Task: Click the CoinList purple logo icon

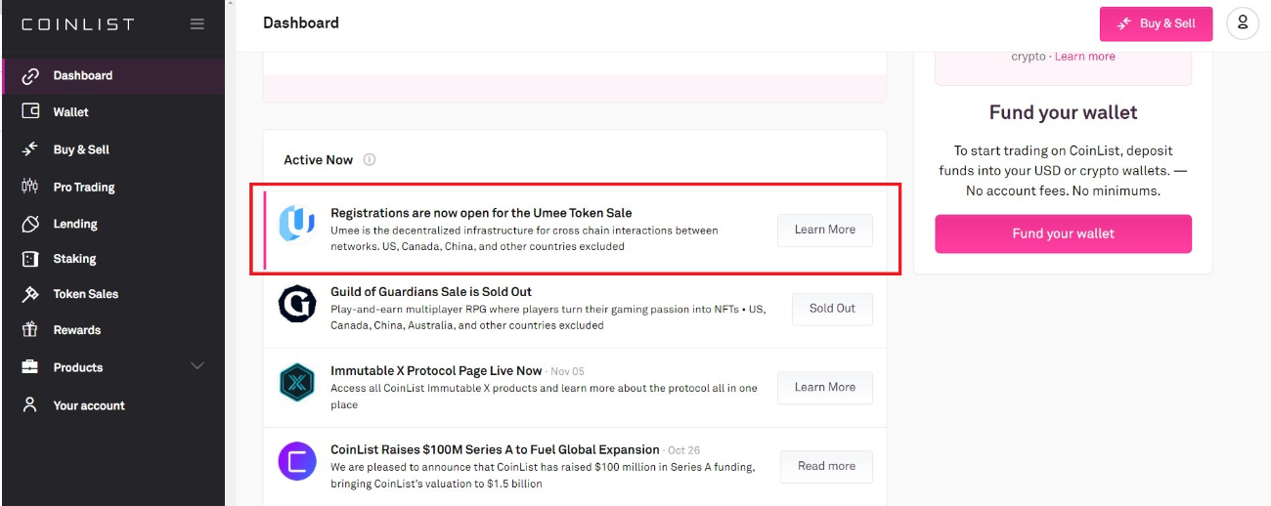Action: point(297,461)
